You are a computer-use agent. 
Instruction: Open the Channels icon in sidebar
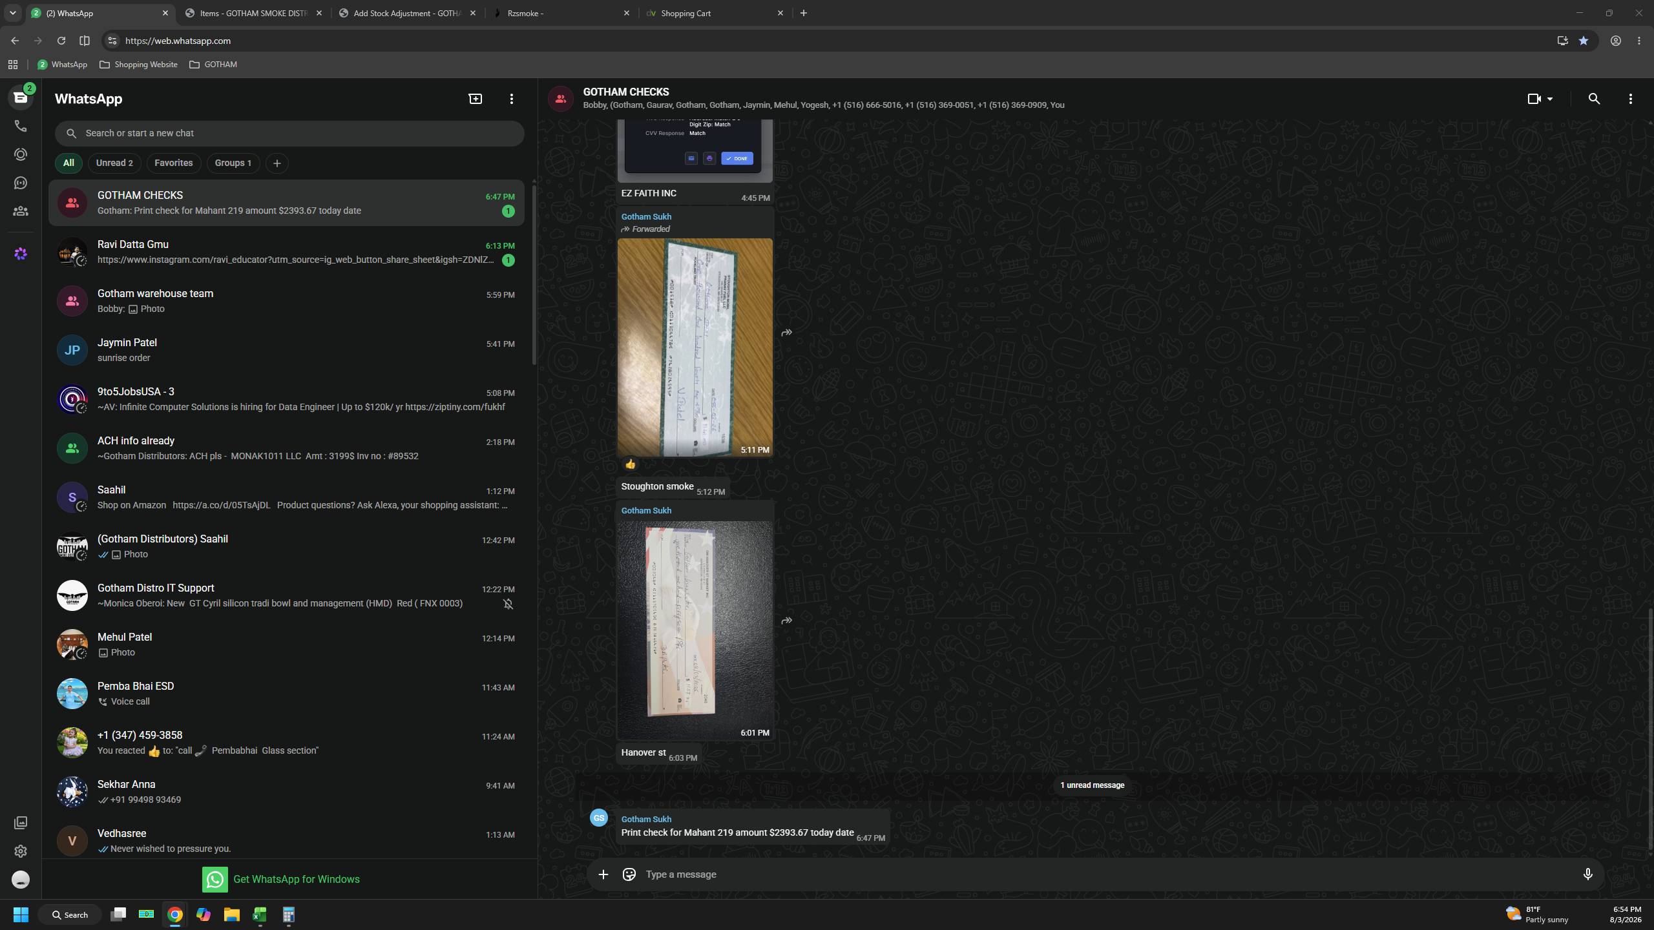21,183
